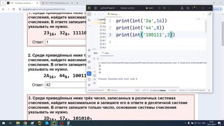Open pythonProject3 project dropdown
224x126 pixels.
point(109,8)
